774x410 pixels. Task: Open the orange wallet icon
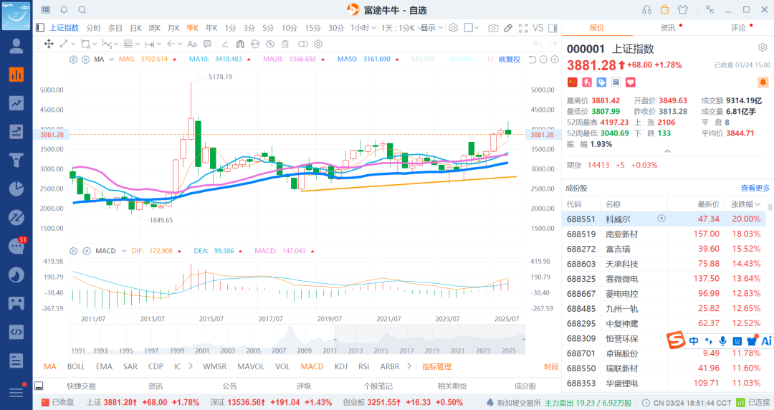665,9
